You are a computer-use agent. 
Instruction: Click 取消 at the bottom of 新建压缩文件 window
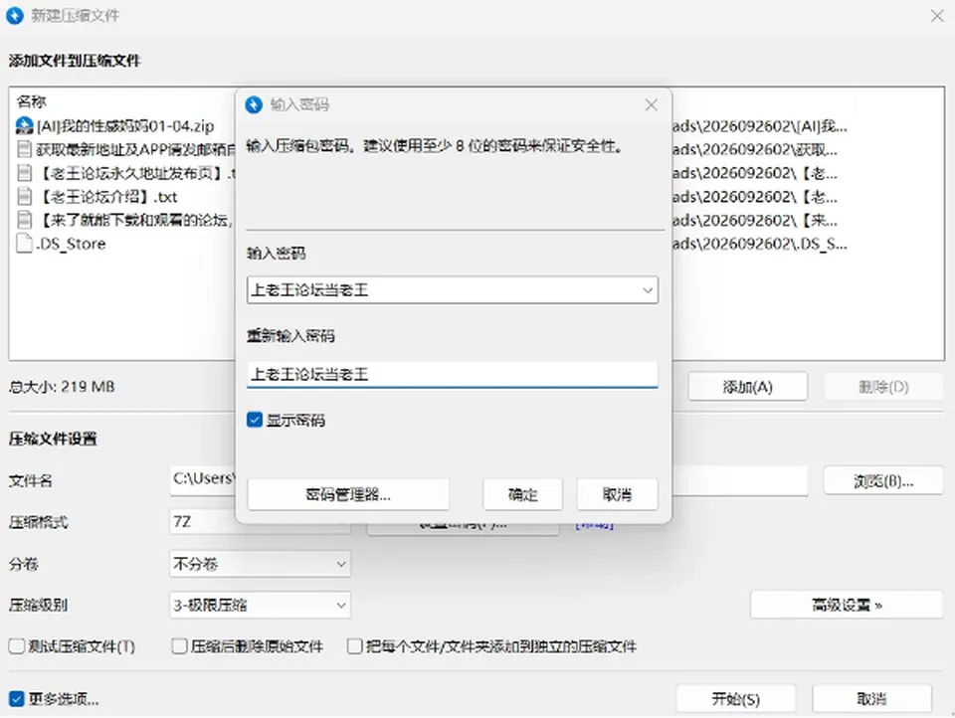pyautogui.click(x=871, y=698)
